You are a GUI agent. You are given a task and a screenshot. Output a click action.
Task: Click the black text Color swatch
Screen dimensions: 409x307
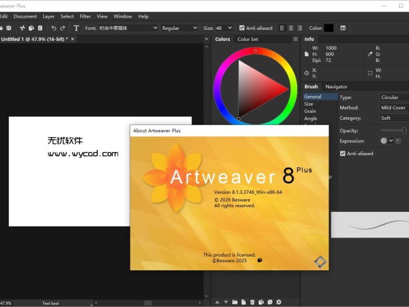[328, 28]
